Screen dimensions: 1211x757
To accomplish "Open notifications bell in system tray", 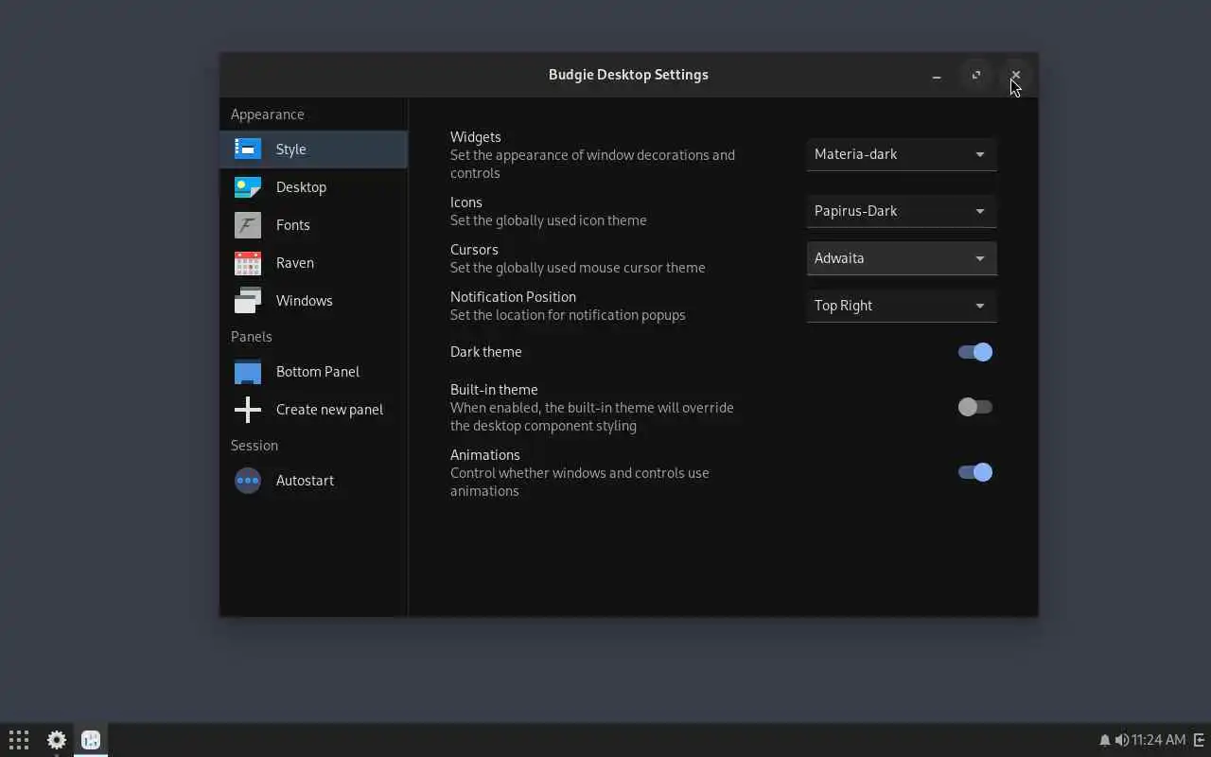I will click(1104, 740).
